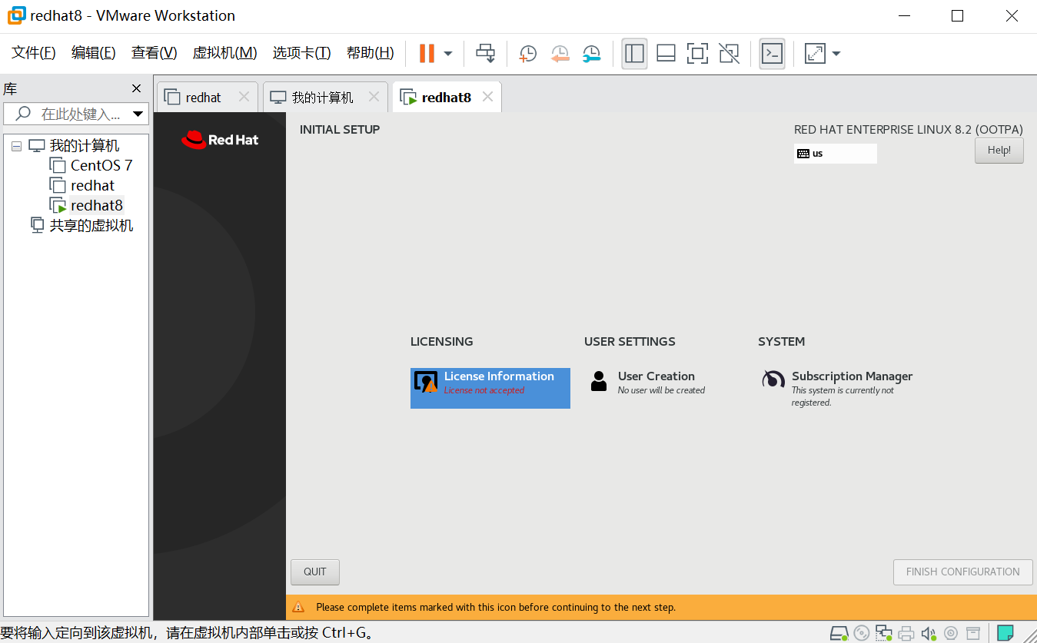
Task: Click the stretch guest display icon
Action: coord(814,53)
